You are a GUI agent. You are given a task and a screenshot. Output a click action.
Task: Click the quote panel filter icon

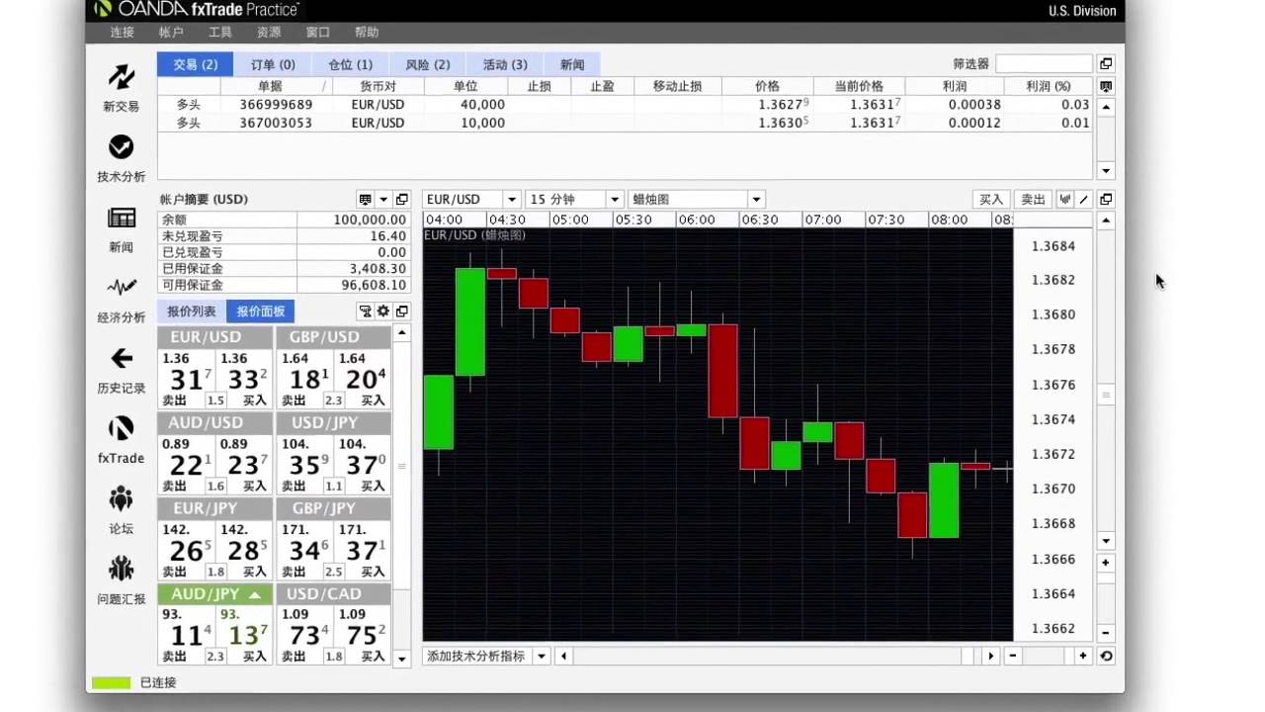coord(365,311)
